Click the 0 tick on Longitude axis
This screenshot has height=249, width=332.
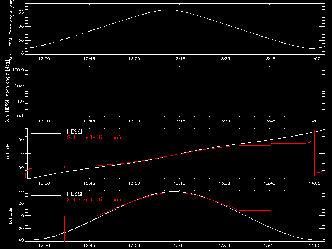coord(22,154)
